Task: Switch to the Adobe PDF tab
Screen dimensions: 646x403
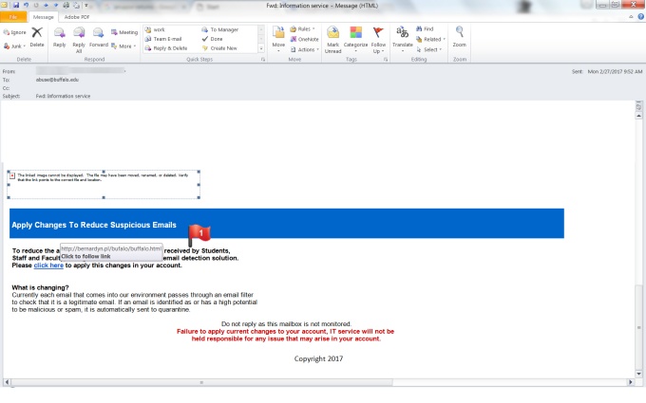Action: 77,17
